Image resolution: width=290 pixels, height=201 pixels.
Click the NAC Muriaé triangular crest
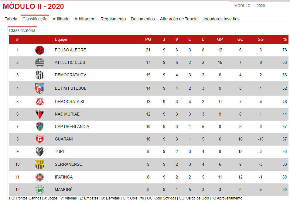pos(40,114)
